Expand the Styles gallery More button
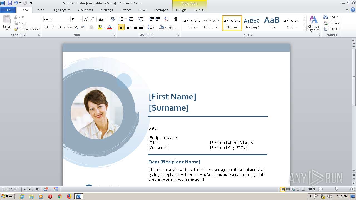 point(305,29)
